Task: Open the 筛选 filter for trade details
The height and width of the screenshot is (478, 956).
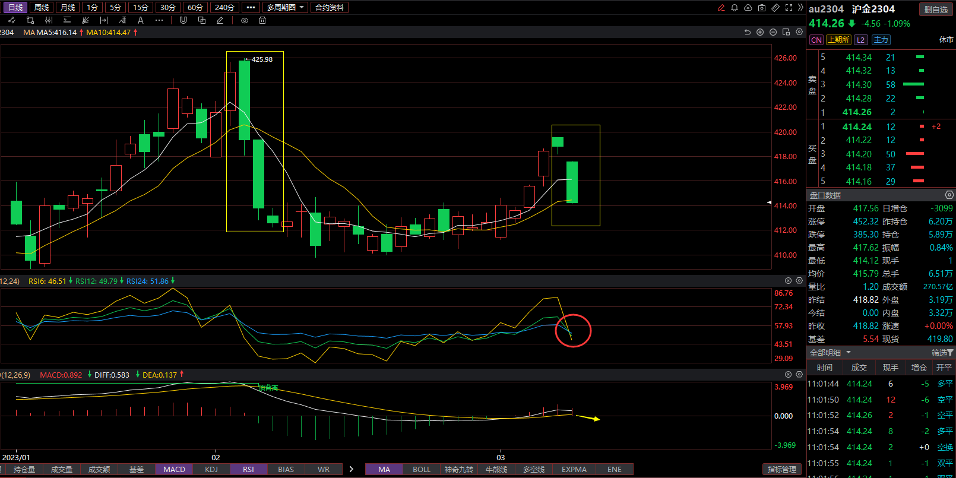Action: click(x=942, y=353)
